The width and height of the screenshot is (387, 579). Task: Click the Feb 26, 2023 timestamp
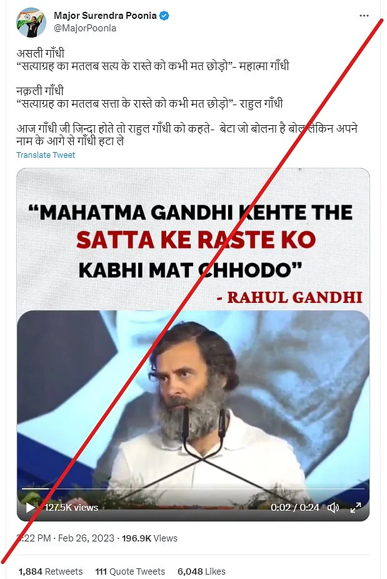pos(86,538)
